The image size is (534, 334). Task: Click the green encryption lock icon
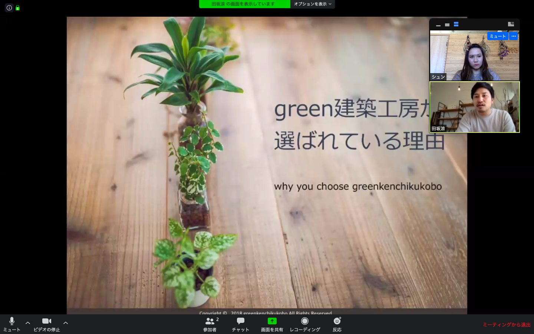click(x=17, y=8)
